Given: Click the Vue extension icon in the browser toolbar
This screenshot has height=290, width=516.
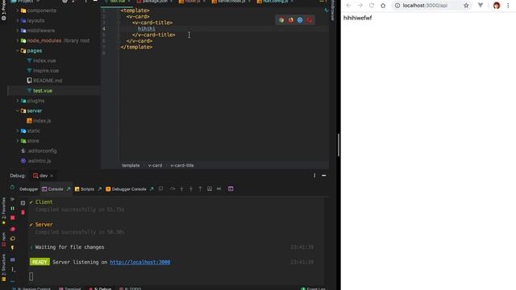Looking at the screenshot, I should [x=481, y=6].
